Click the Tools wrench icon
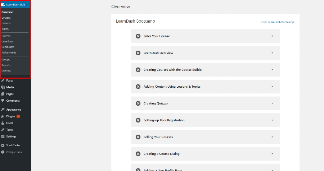The image size is (324, 171). [x=3, y=130]
